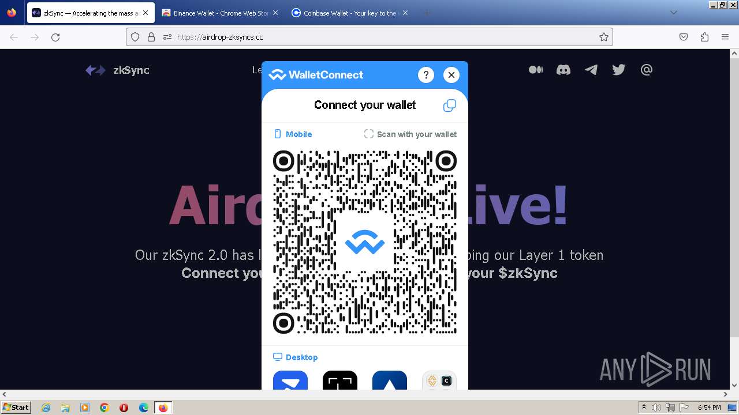
Task: Open the more wallets grouped icon
Action: [x=439, y=380]
